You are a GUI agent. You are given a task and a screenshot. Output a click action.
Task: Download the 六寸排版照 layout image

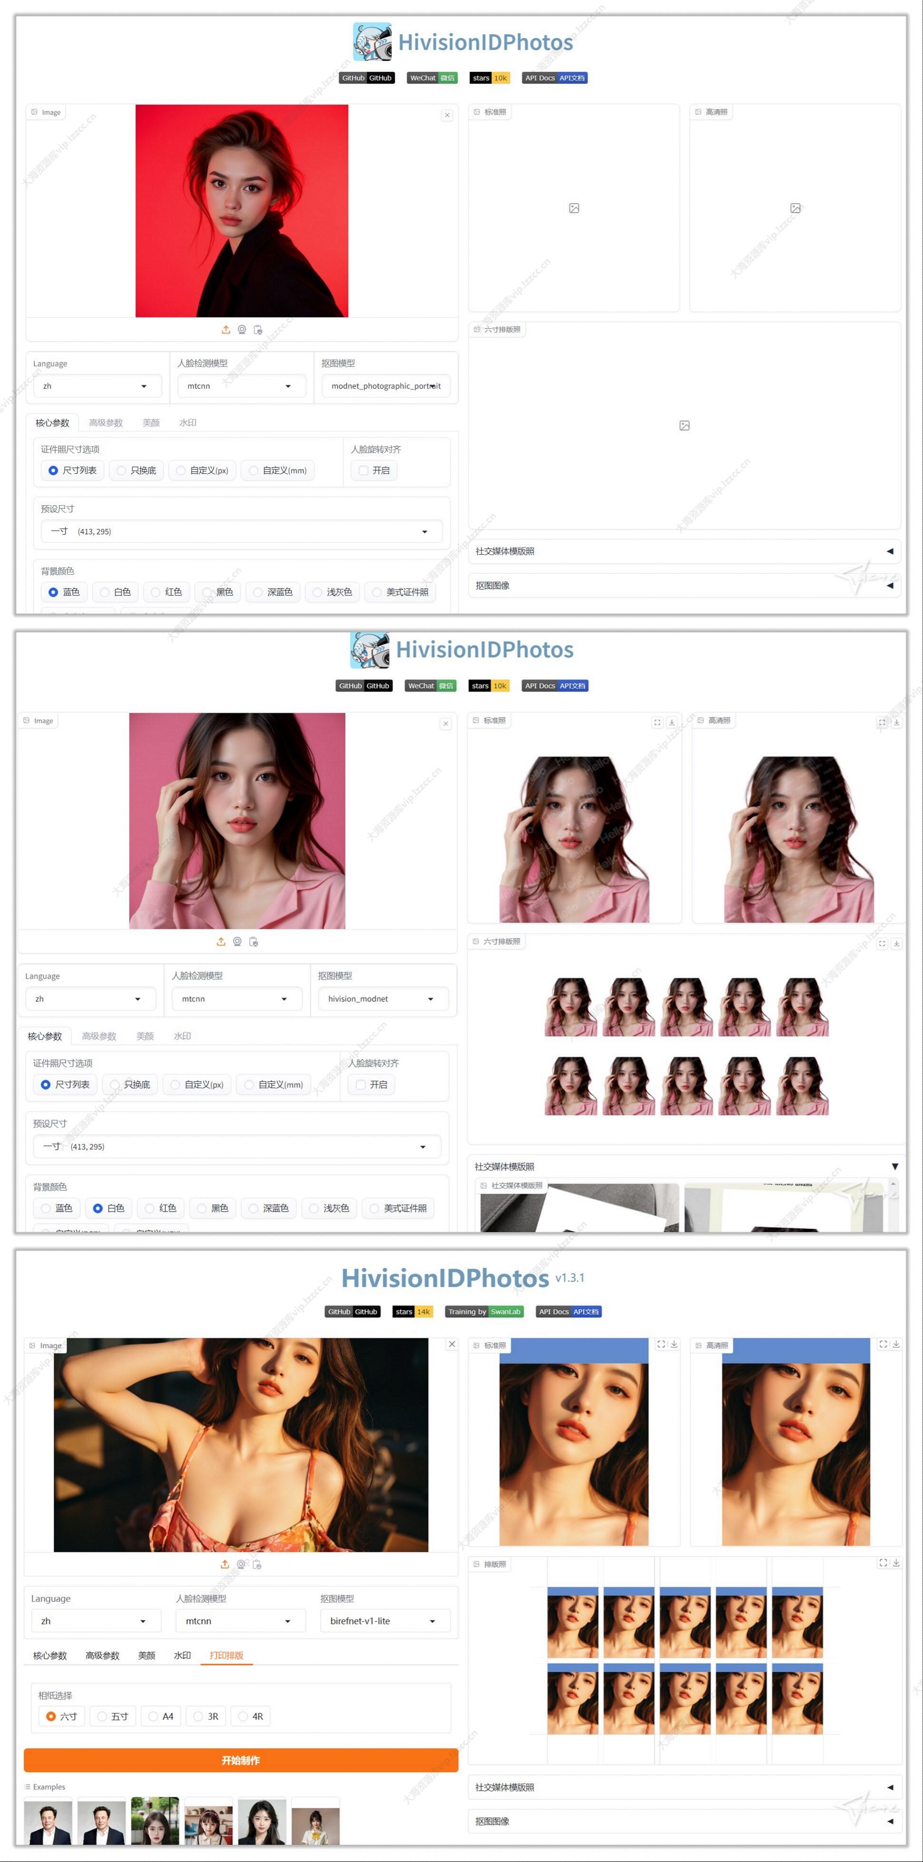click(x=896, y=943)
